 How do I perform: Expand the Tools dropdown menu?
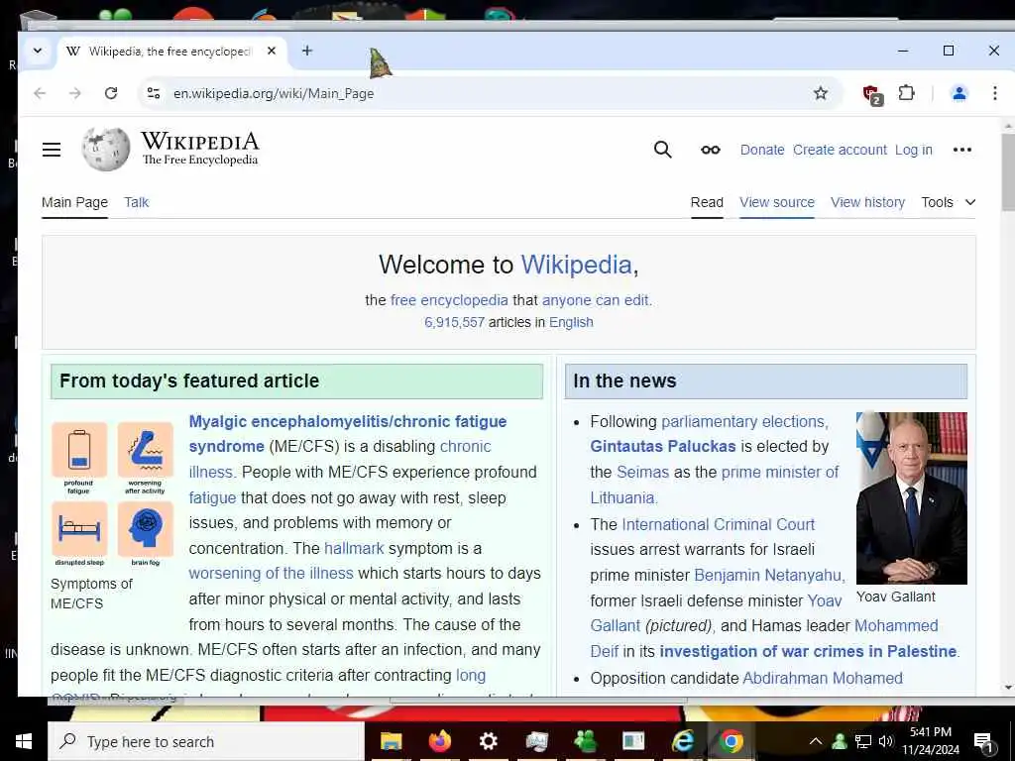click(x=949, y=202)
